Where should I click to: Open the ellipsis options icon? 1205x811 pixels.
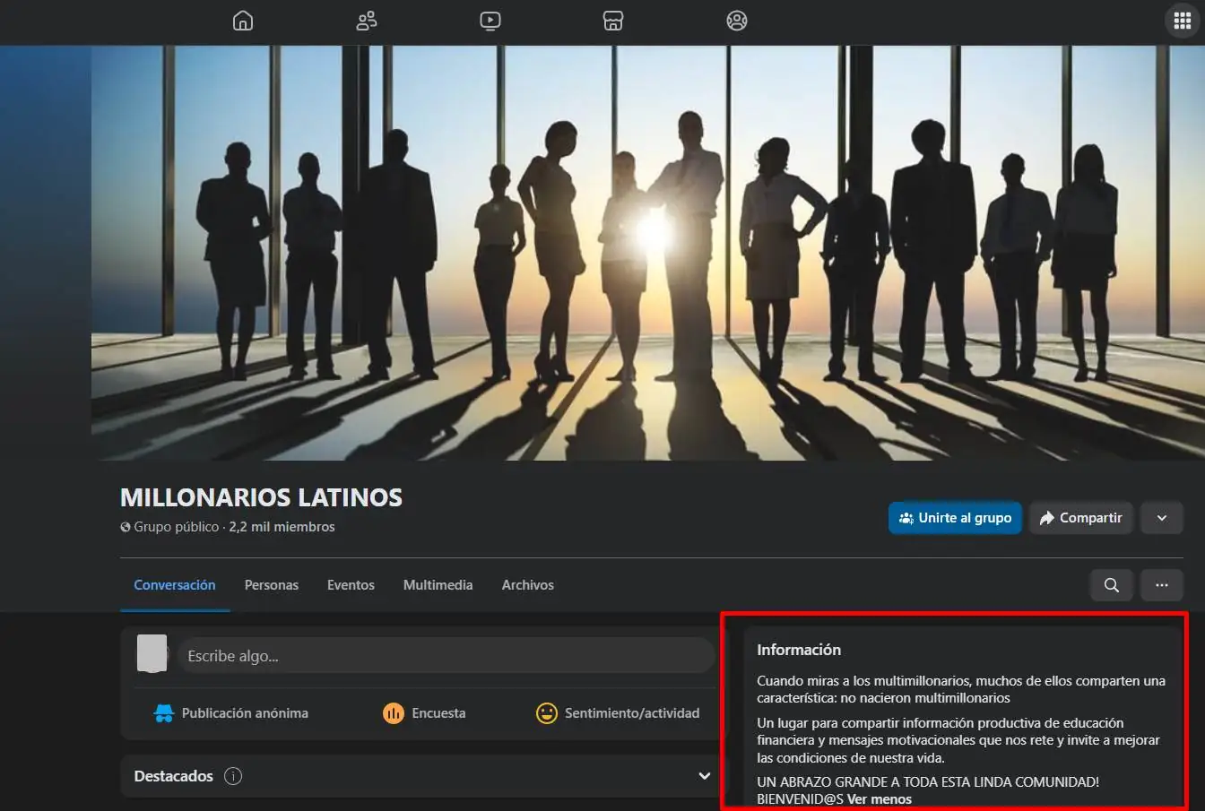(1162, 584)
